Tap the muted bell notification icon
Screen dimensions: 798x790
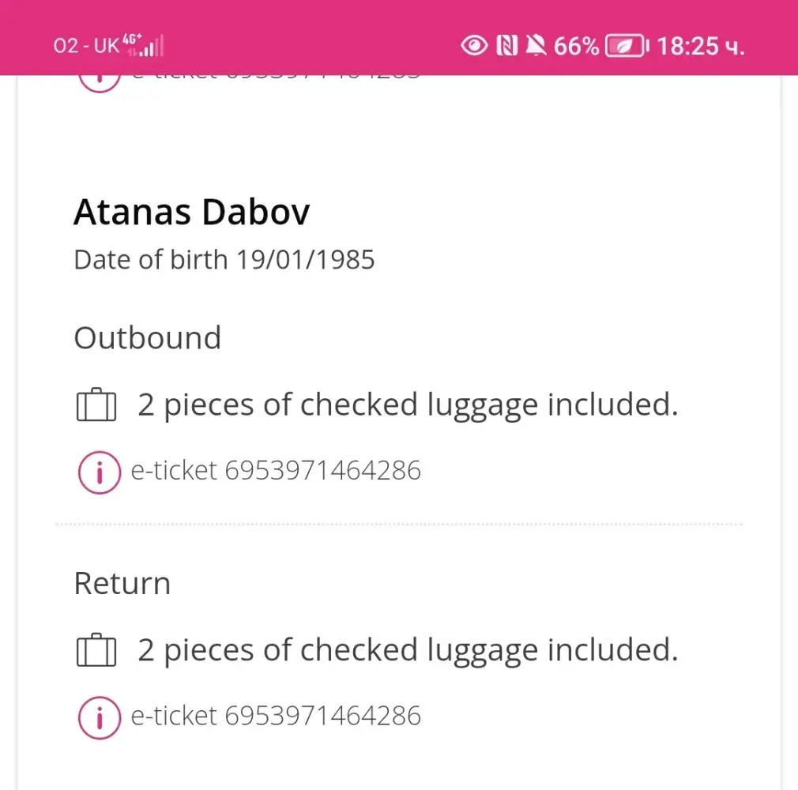tap(536, 47)
